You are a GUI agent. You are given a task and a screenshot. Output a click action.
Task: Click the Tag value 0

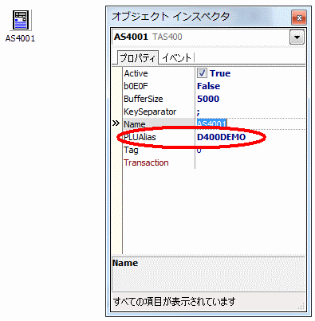point(199,150)
